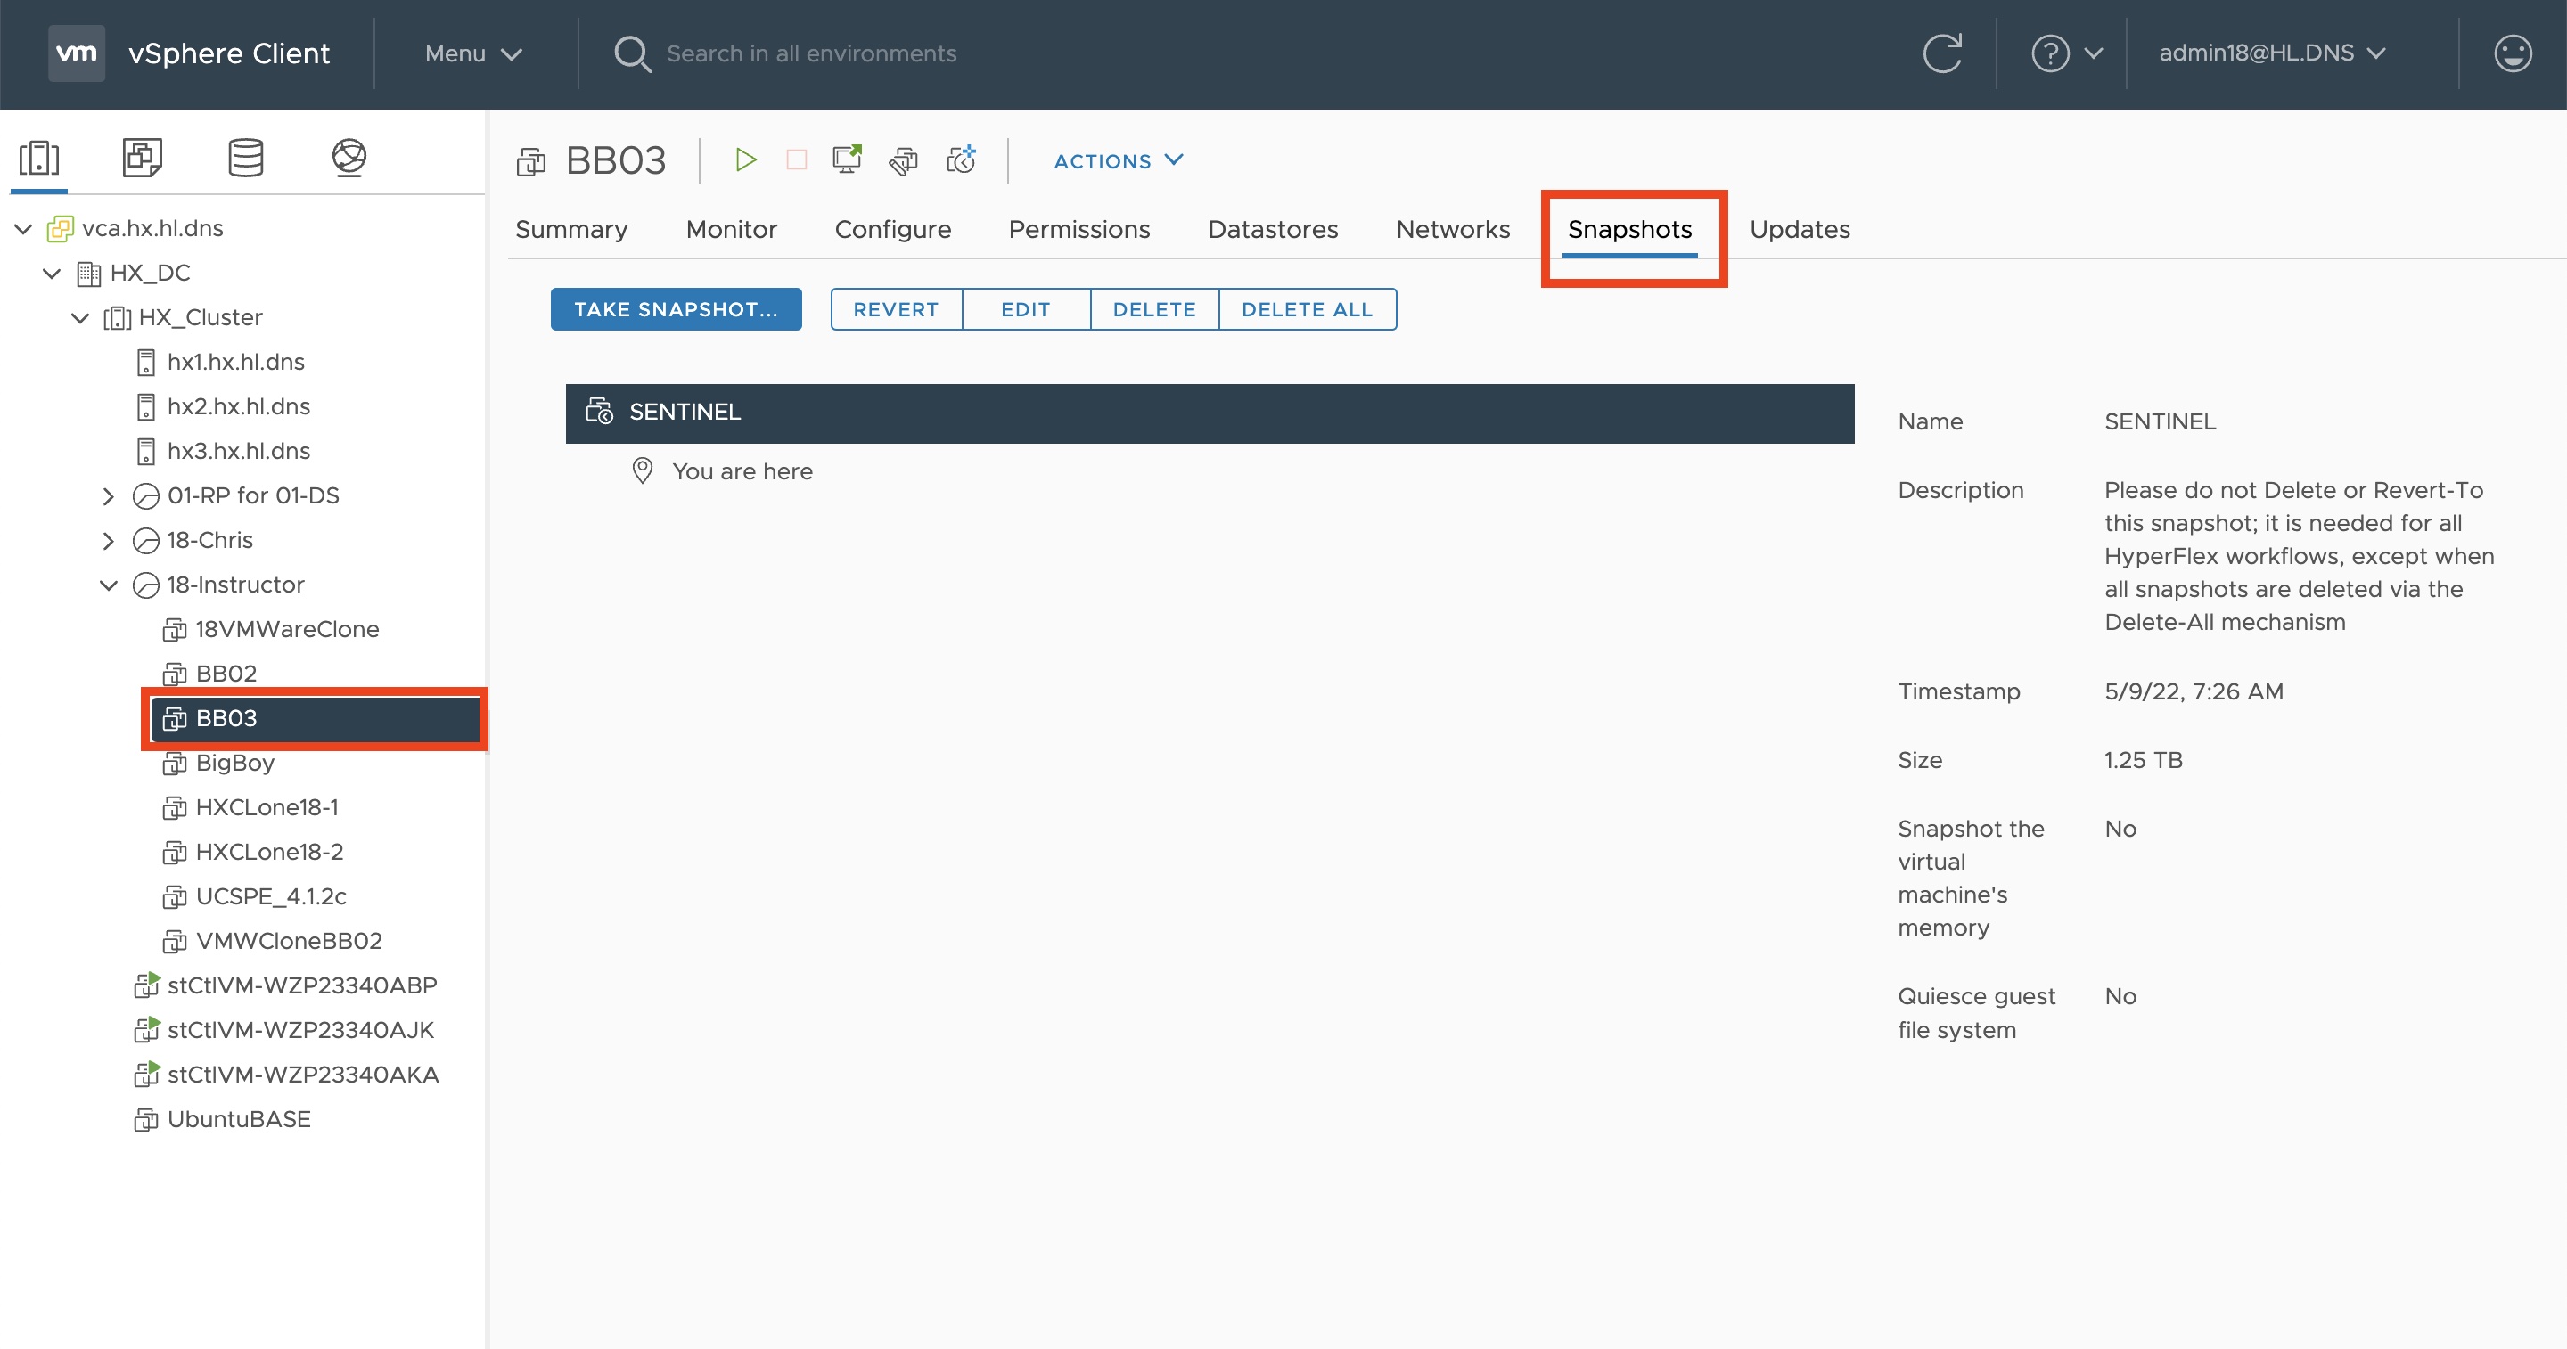
Task: Switch to the Snapshots tab
Action: click(x=1630, y=229)
